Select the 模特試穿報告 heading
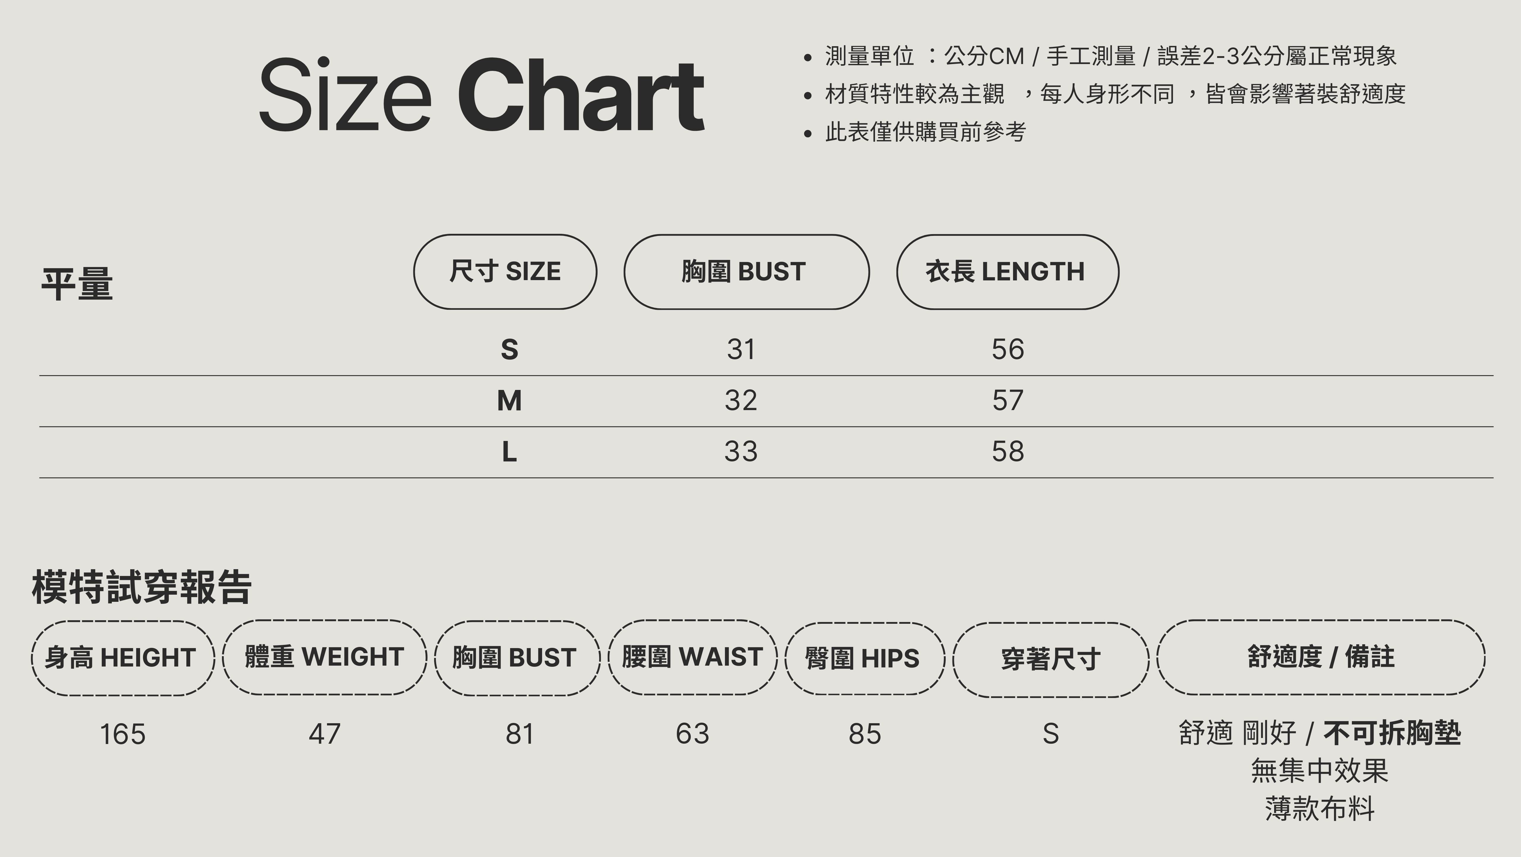Image resolution: width=1521 pixels, height=857 pixels. [142, 588]
